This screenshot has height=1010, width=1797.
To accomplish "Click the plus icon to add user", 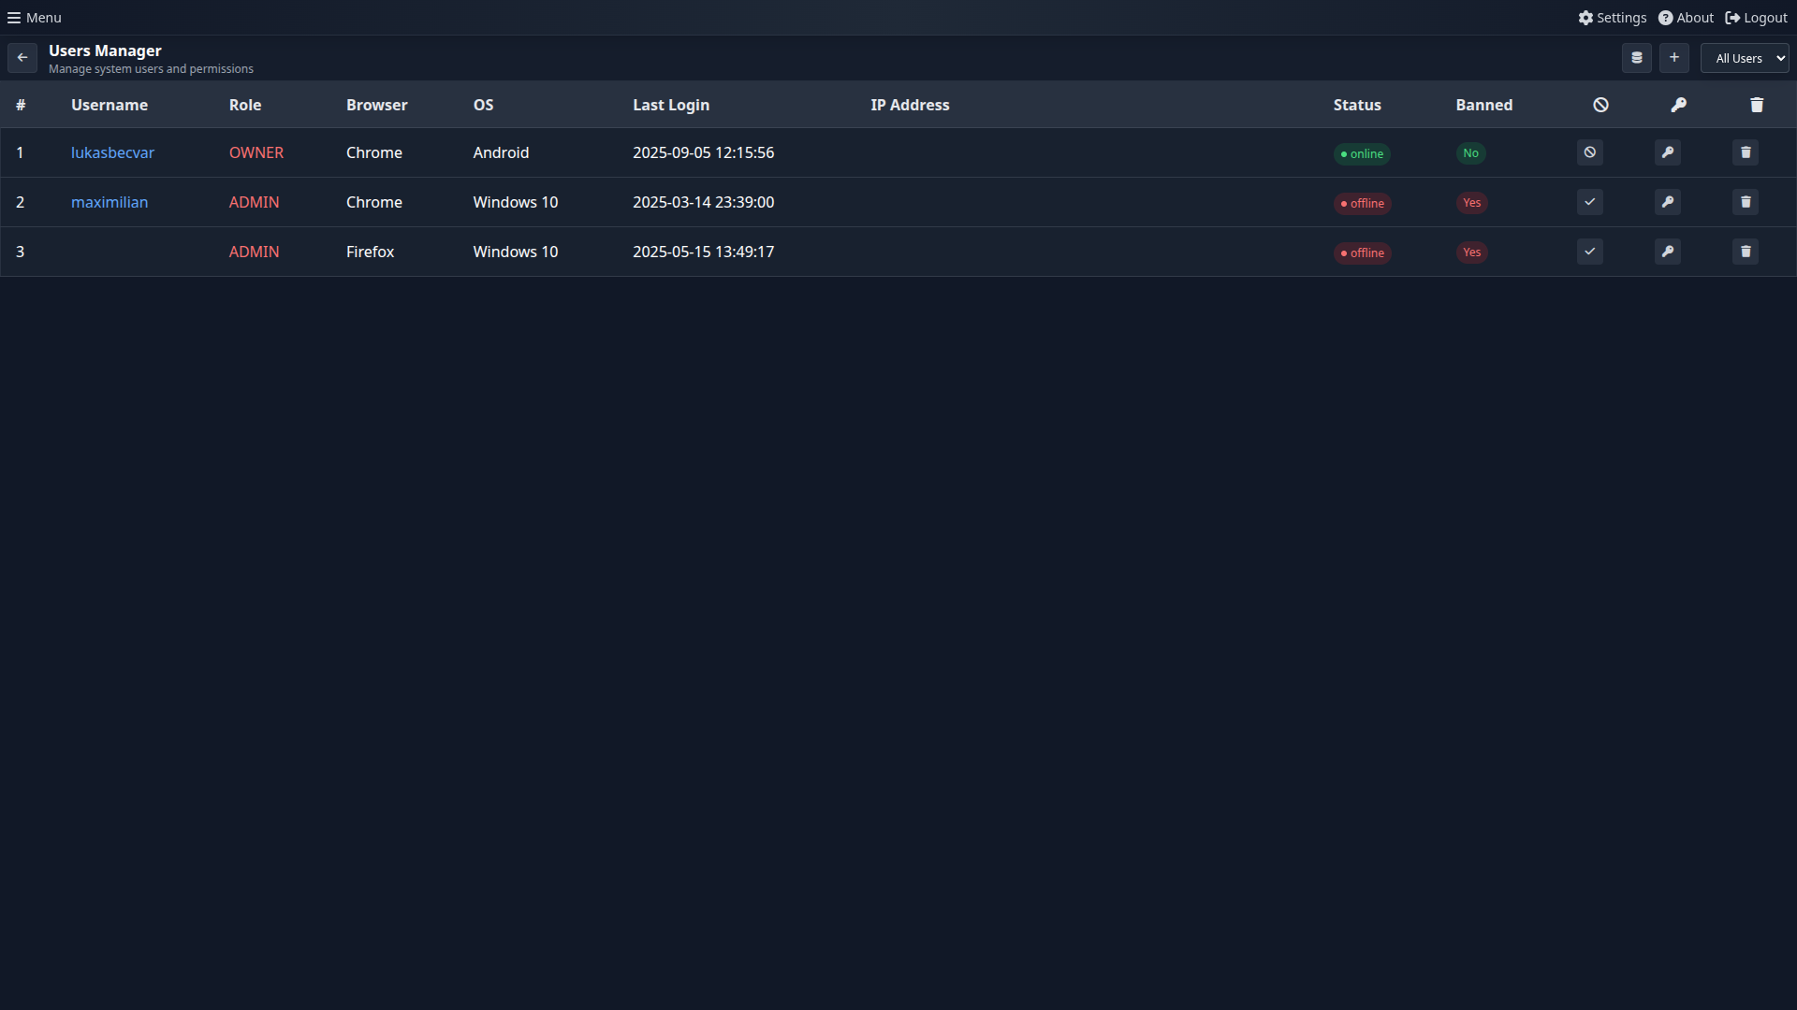I will pos(1674,58).
